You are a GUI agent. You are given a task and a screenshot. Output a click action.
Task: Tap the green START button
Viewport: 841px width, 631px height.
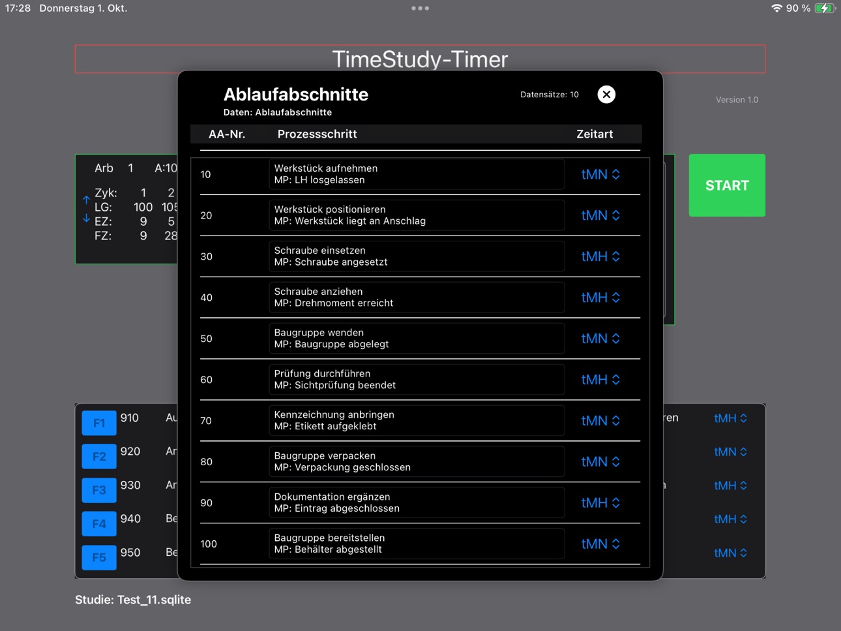727,185
